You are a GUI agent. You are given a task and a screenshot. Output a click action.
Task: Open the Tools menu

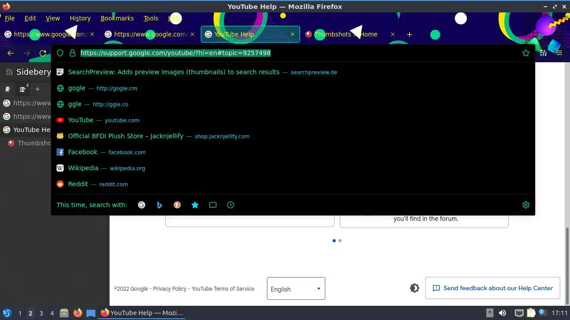click(x=151, y=18)
